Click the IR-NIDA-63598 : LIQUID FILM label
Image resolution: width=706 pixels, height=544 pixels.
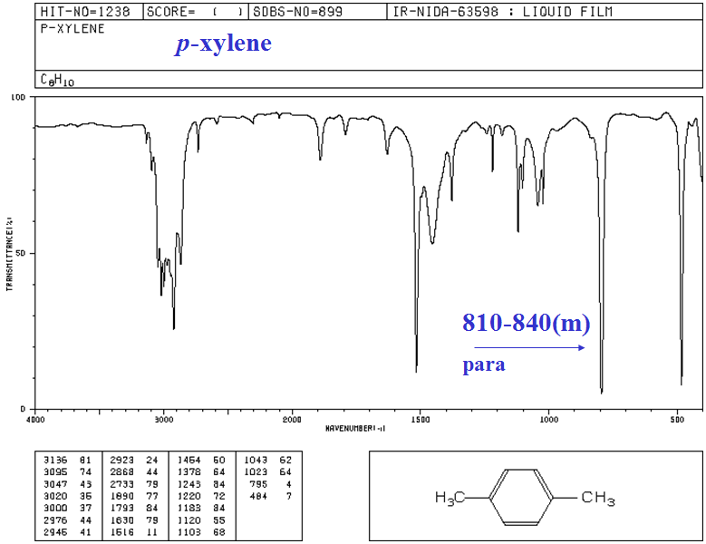click(x=501, y=12)
